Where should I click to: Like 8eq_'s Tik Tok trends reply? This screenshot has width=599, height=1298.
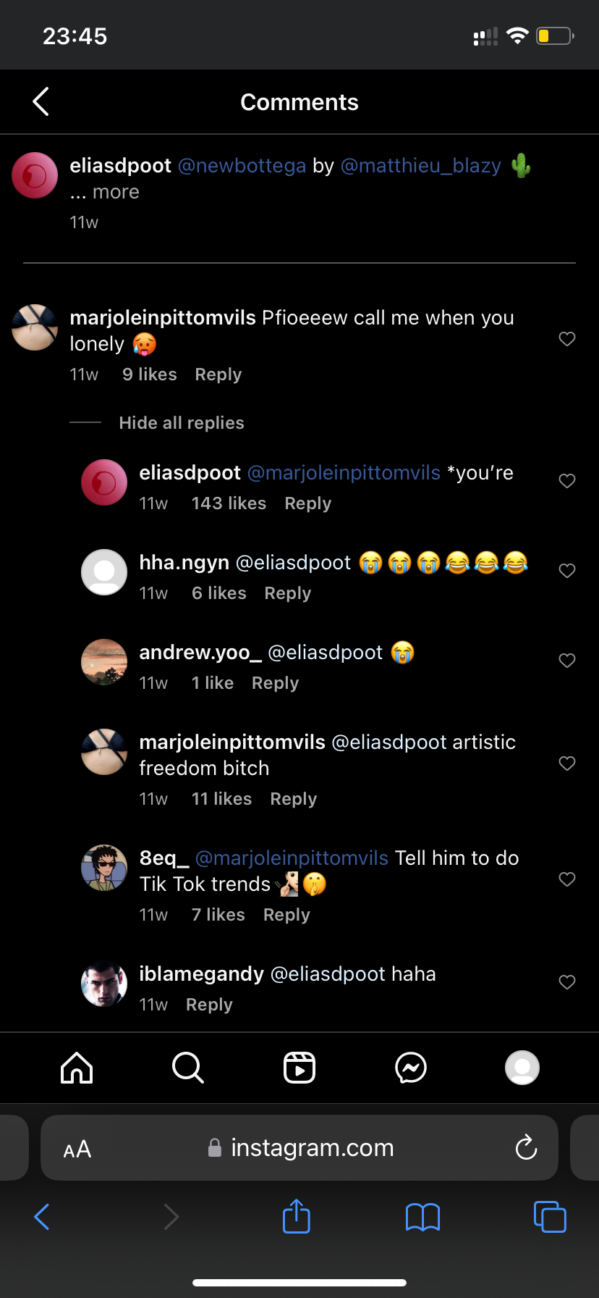567,879
